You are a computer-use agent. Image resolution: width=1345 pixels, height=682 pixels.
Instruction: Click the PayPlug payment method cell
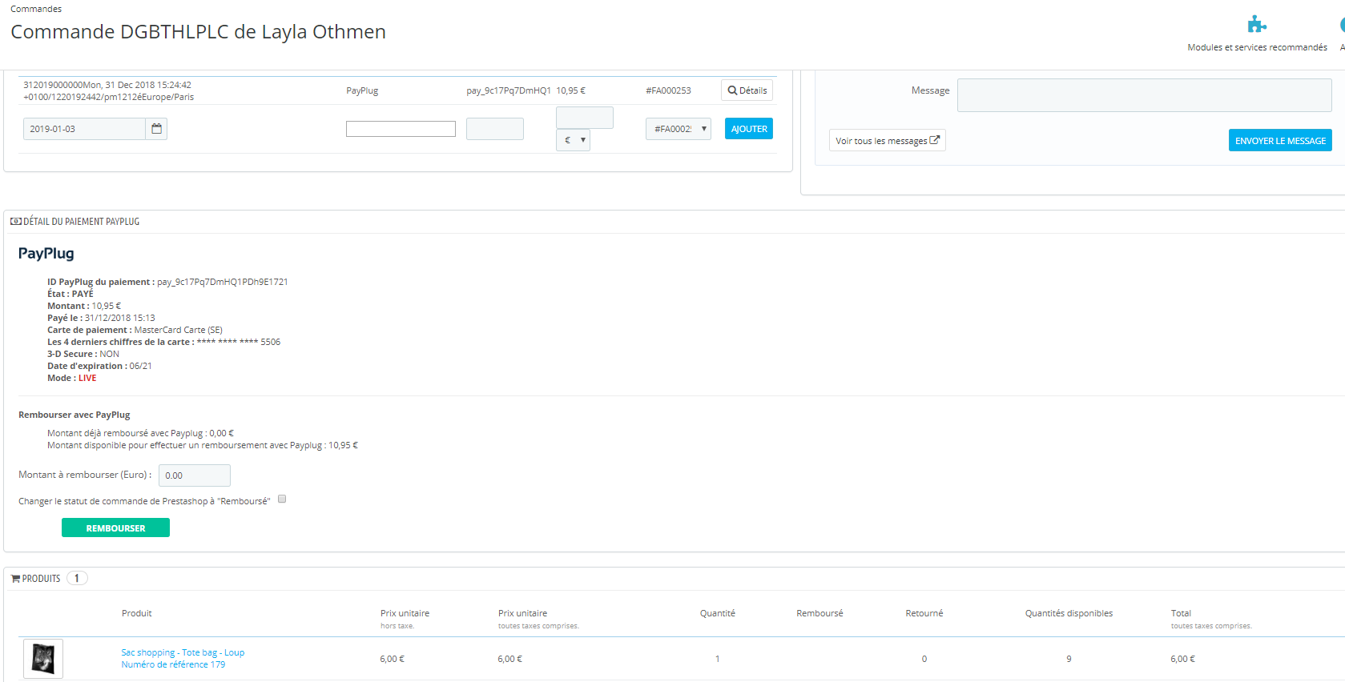[x=362, y=90]
